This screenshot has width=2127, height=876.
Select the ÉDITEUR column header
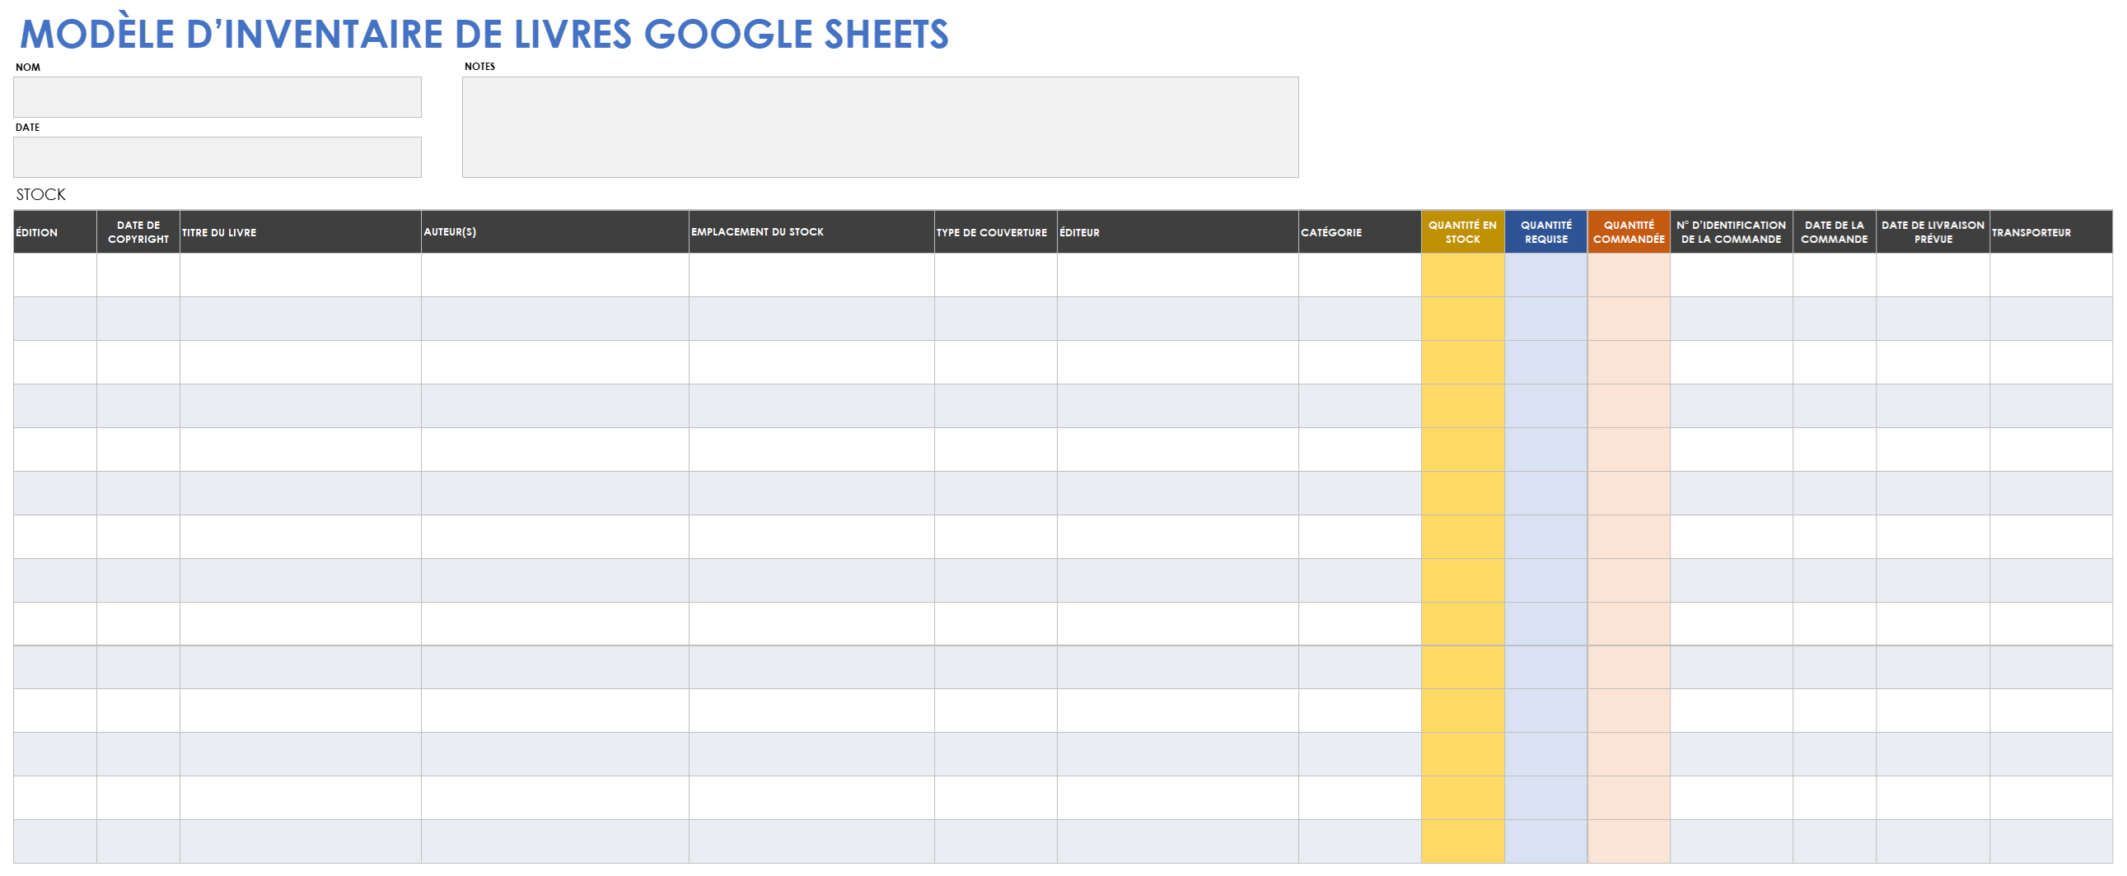(1178, 233)
